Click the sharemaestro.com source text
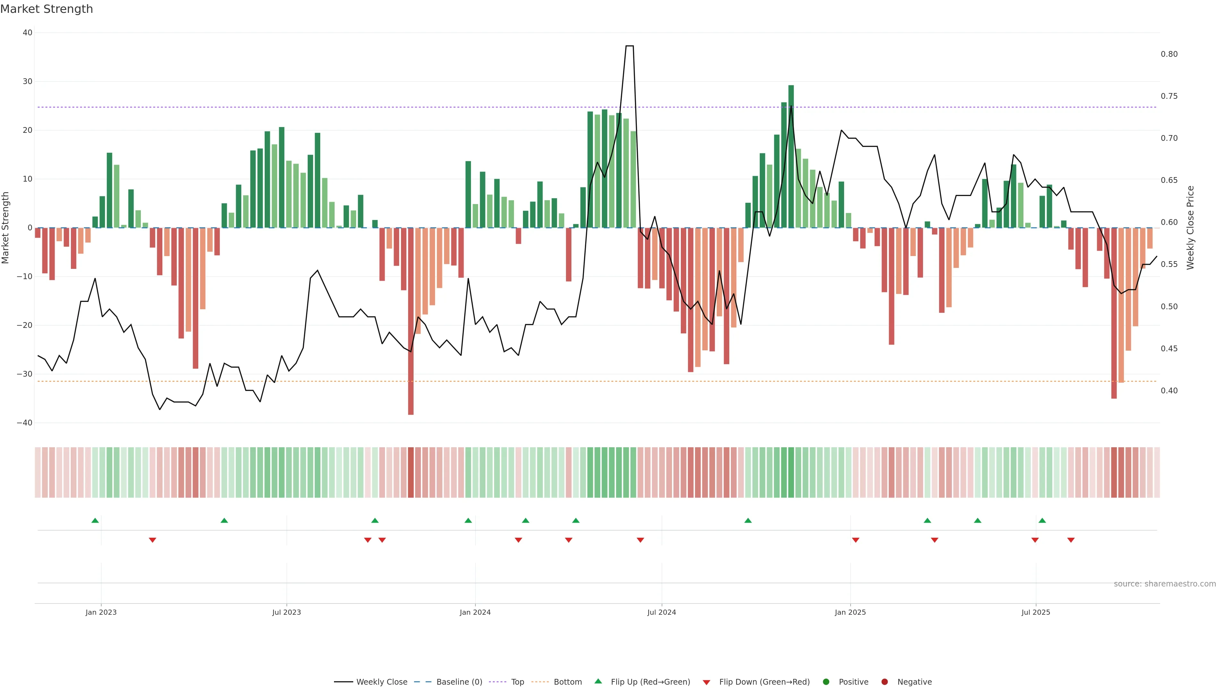The height and width of the screenshot is (693, 1232). [1165, 584]
